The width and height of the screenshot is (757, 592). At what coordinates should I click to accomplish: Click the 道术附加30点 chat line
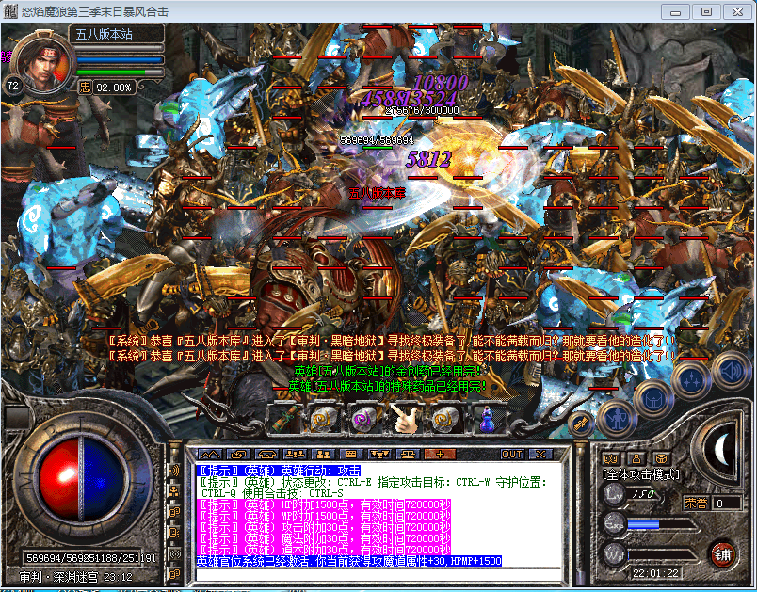tap(325, 550)
